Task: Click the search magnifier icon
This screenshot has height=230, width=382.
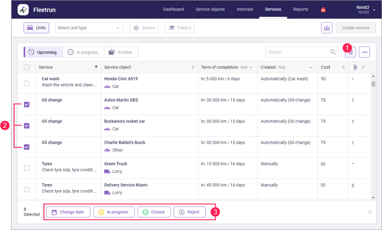Action: 333,52
